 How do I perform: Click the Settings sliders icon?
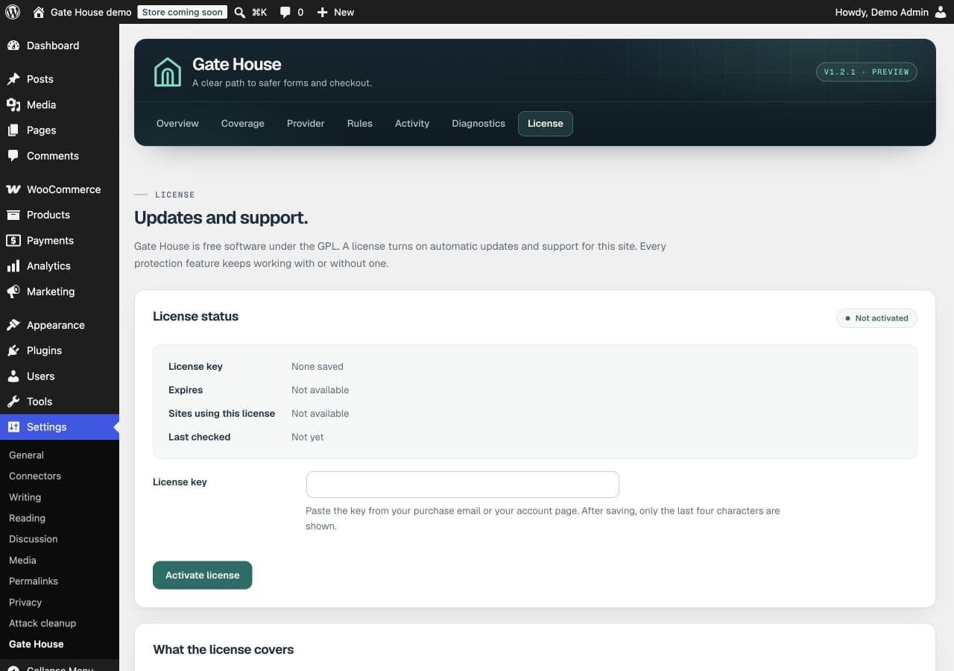pyautogui.click(x=13, y=427)
